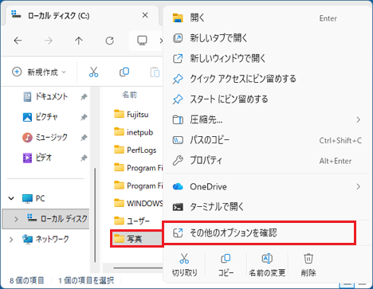The width and height of the screenshot is (373, 289).
Task: Click the toolbar cut scissors icon
Action: point(93,72)
